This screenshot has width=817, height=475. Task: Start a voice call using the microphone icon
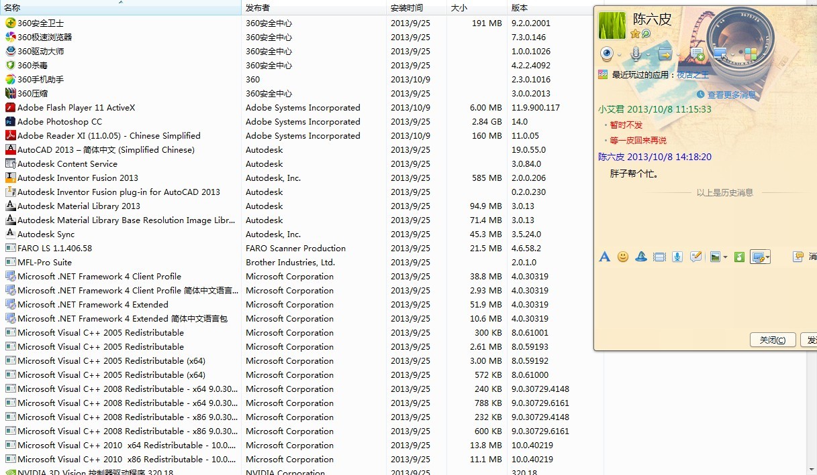tap(636, 54)
